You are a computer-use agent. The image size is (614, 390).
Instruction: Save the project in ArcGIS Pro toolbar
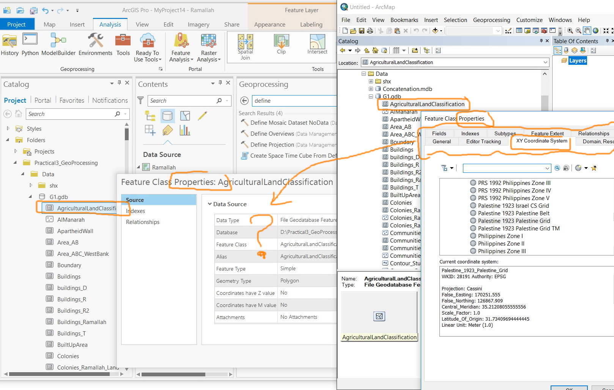[x=33, y=10]
